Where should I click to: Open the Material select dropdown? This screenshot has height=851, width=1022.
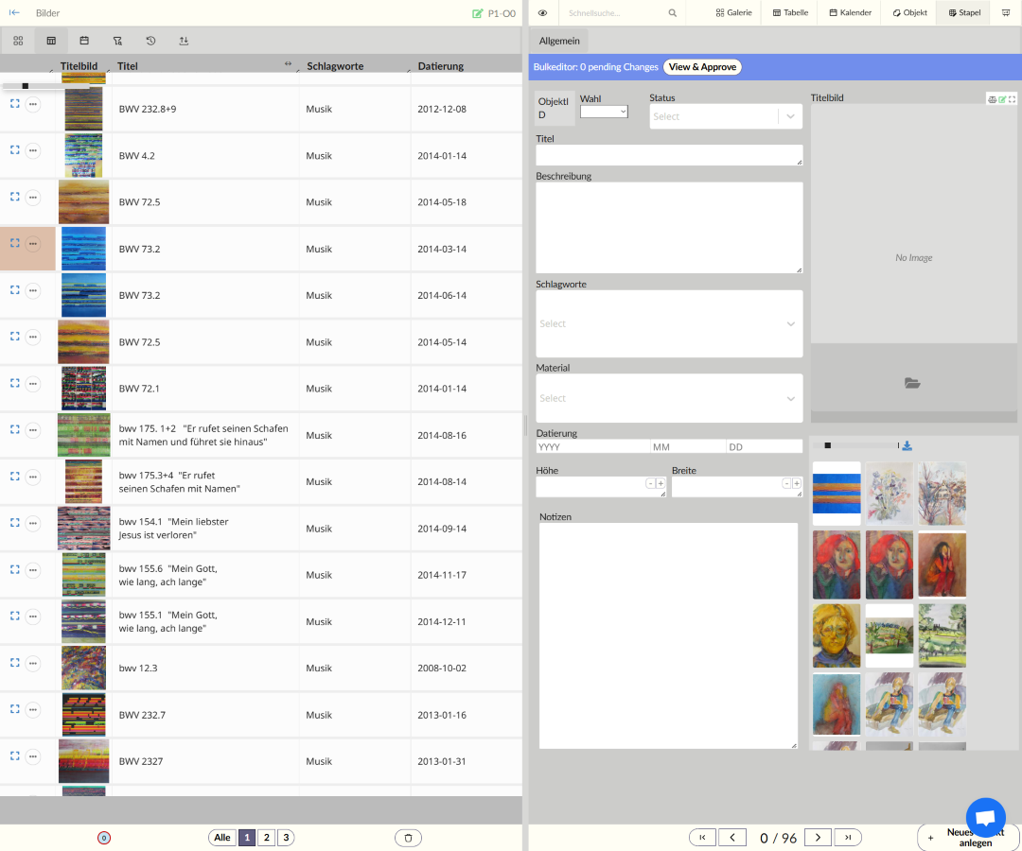pyautogui.click(x=668, y=398)
